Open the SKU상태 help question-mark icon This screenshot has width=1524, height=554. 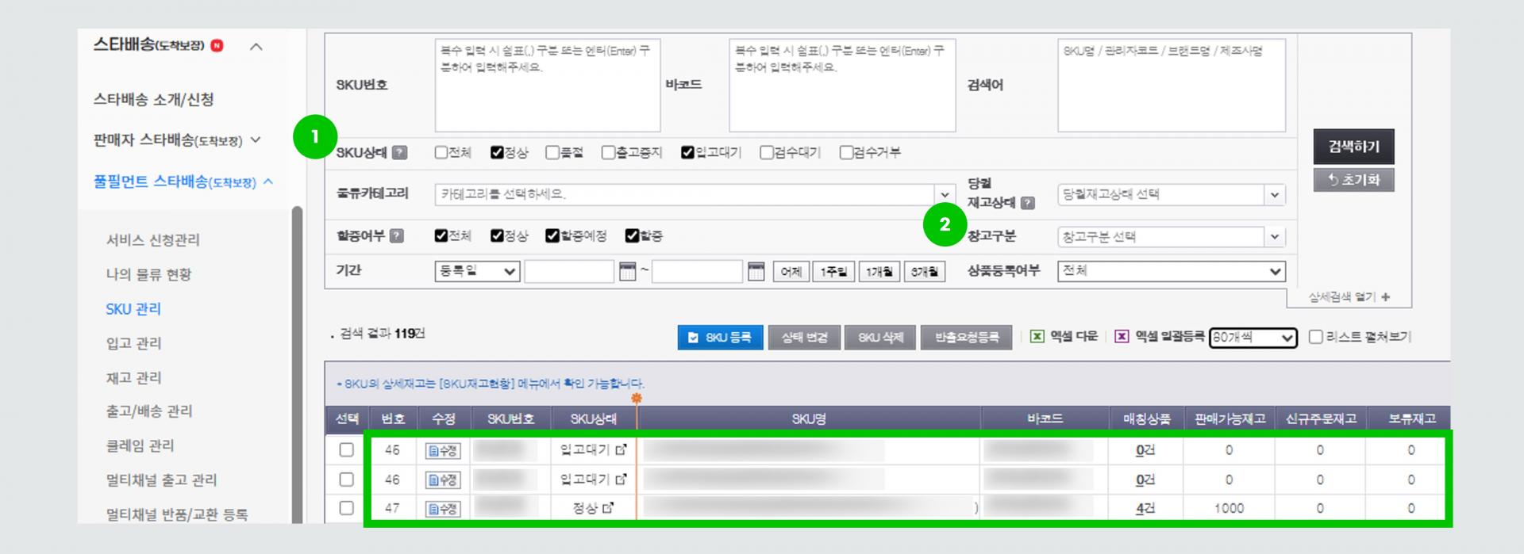click(400, 152)
